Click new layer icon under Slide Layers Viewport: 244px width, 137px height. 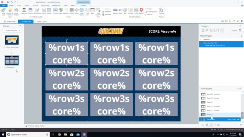click(203, 125)
